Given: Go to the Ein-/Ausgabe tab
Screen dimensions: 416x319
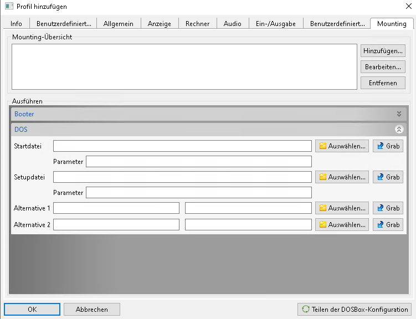Looking at the screenshot, I should point(275,24).
